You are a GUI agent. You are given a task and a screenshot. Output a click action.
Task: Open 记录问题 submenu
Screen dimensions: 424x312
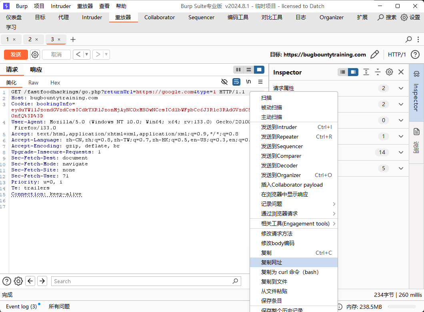tap(294, 204)
